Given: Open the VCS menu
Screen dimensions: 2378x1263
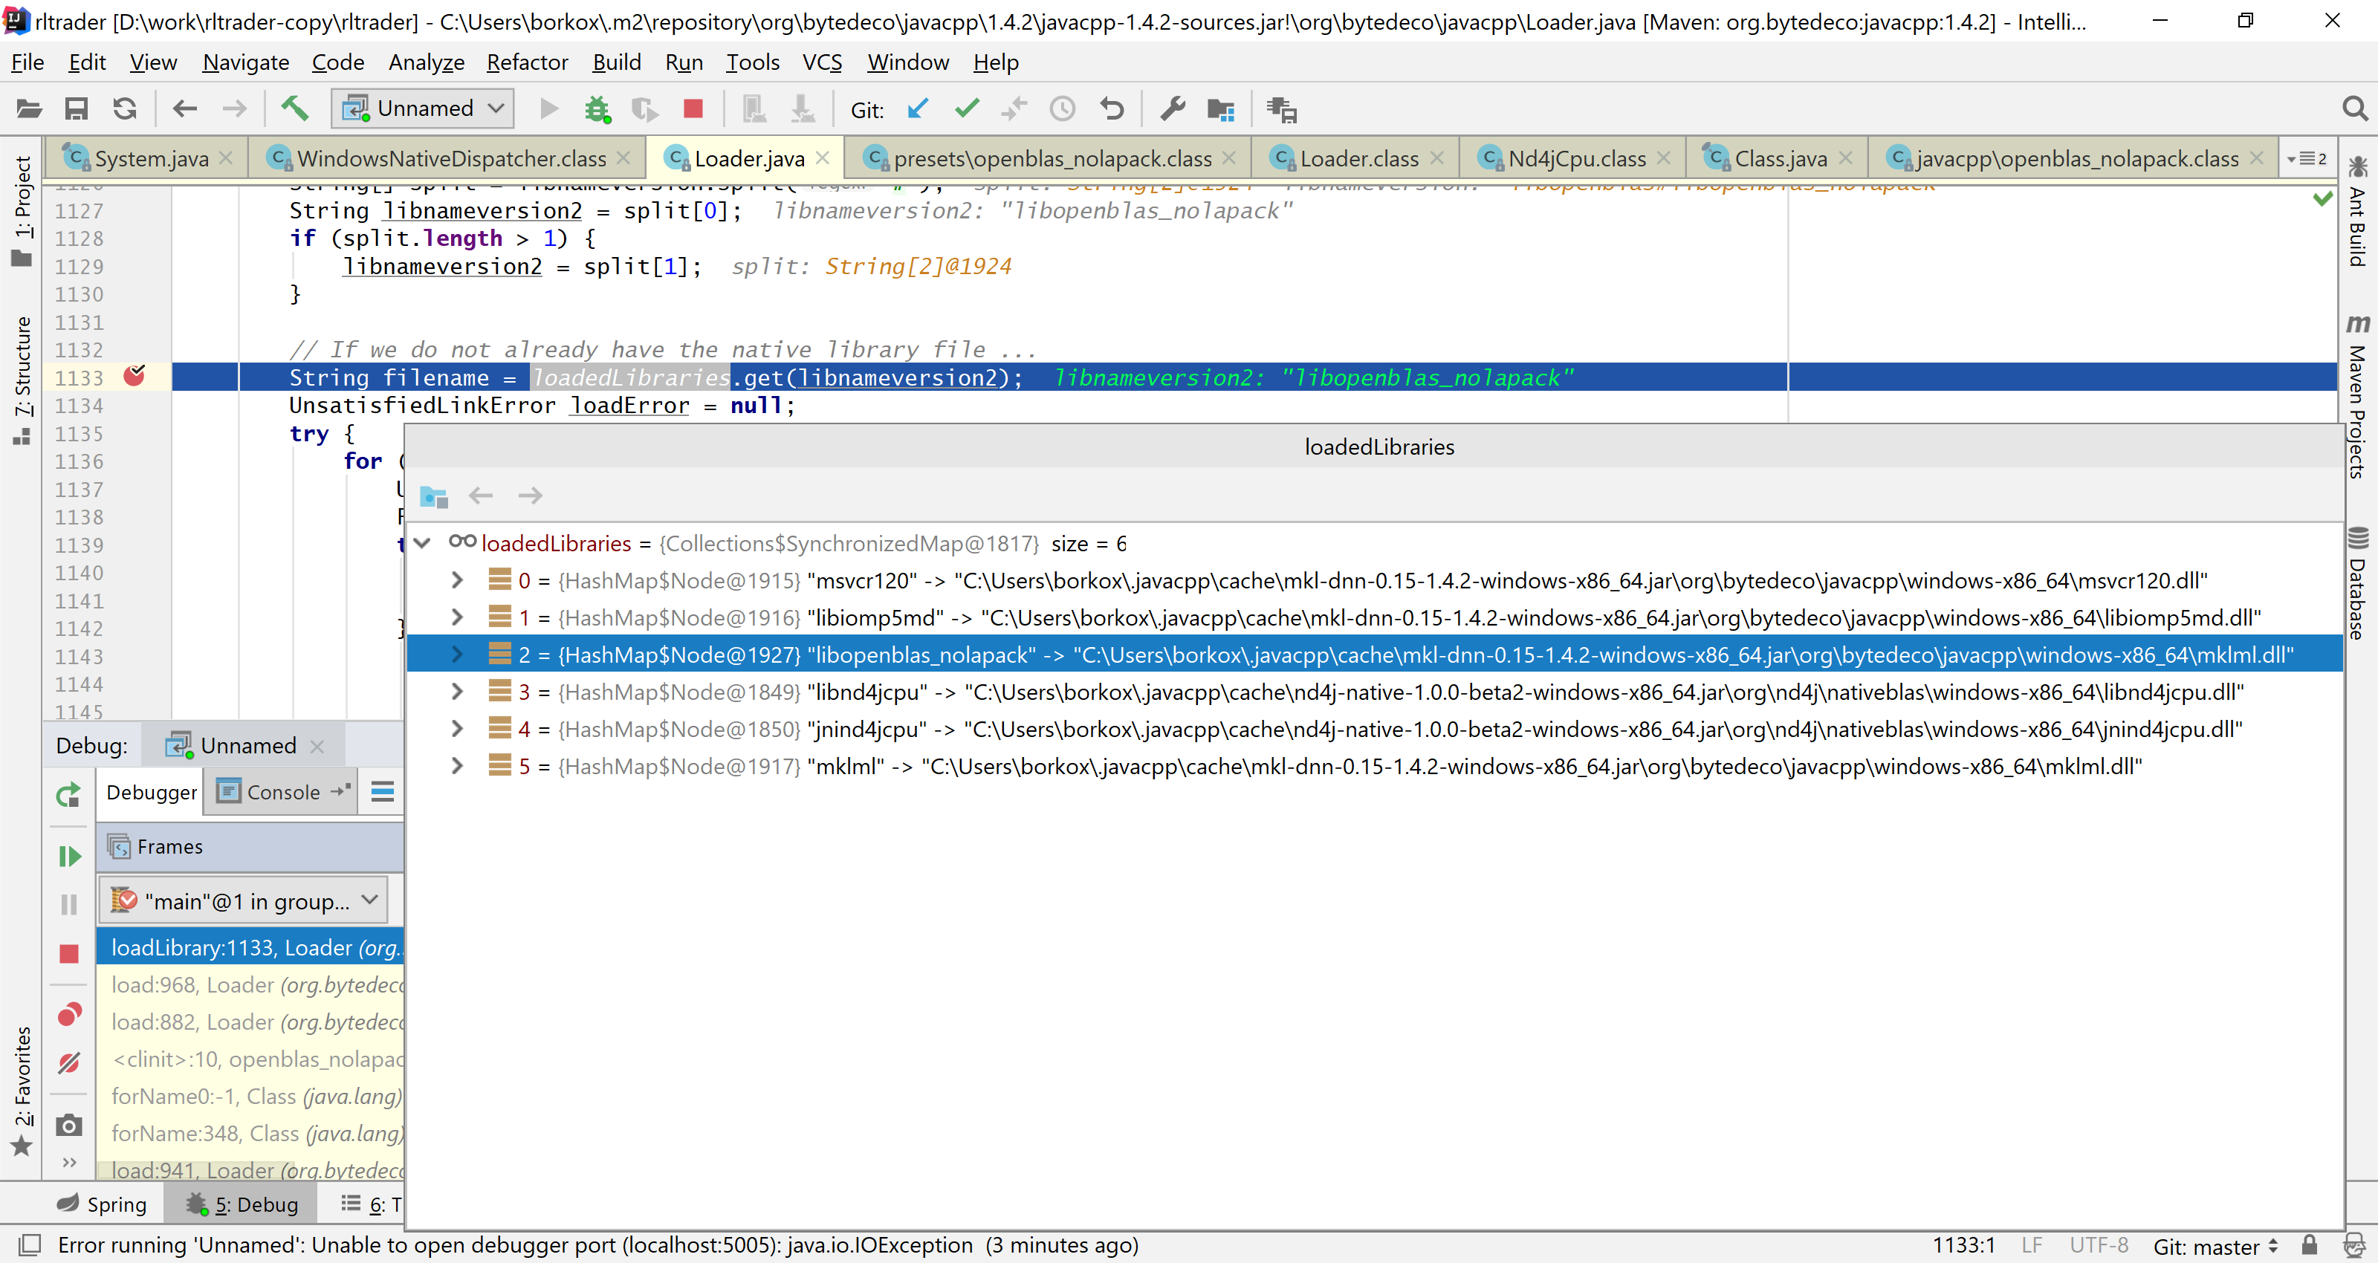Looking at the screenshot, I should coord(822,62).
